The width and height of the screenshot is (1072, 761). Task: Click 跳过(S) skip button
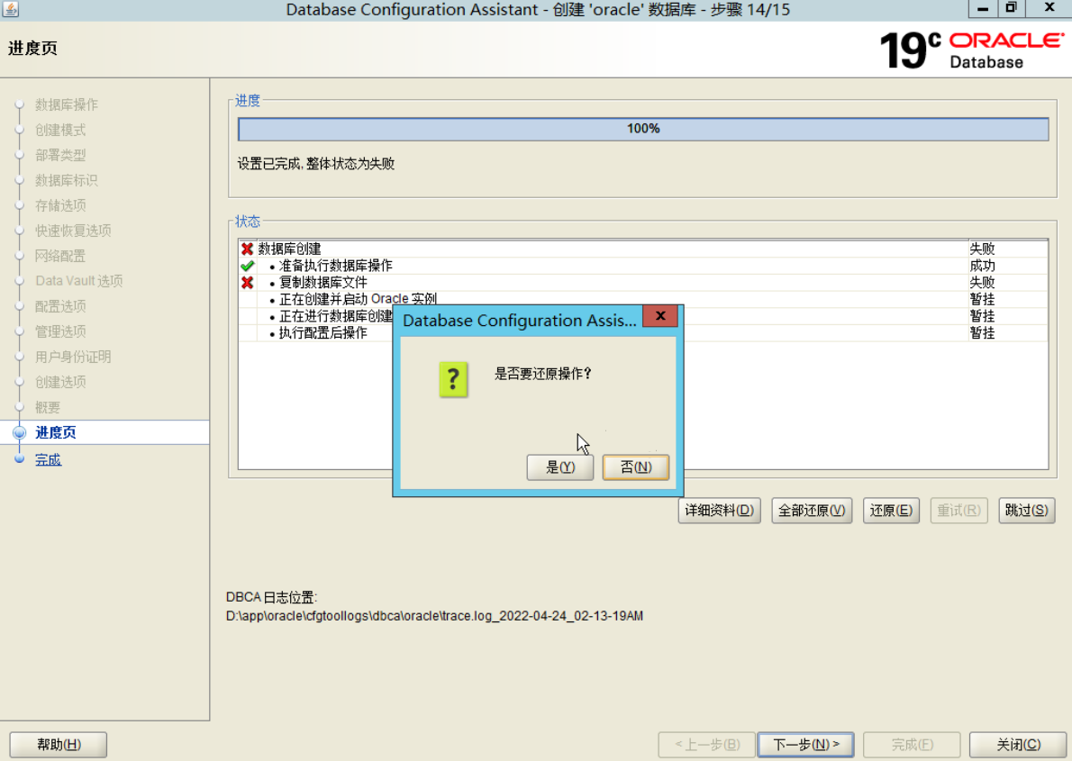1026,511
